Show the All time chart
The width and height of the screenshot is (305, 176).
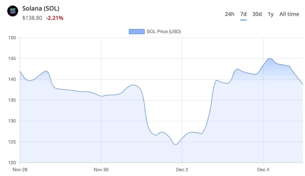tap(289, 14)
